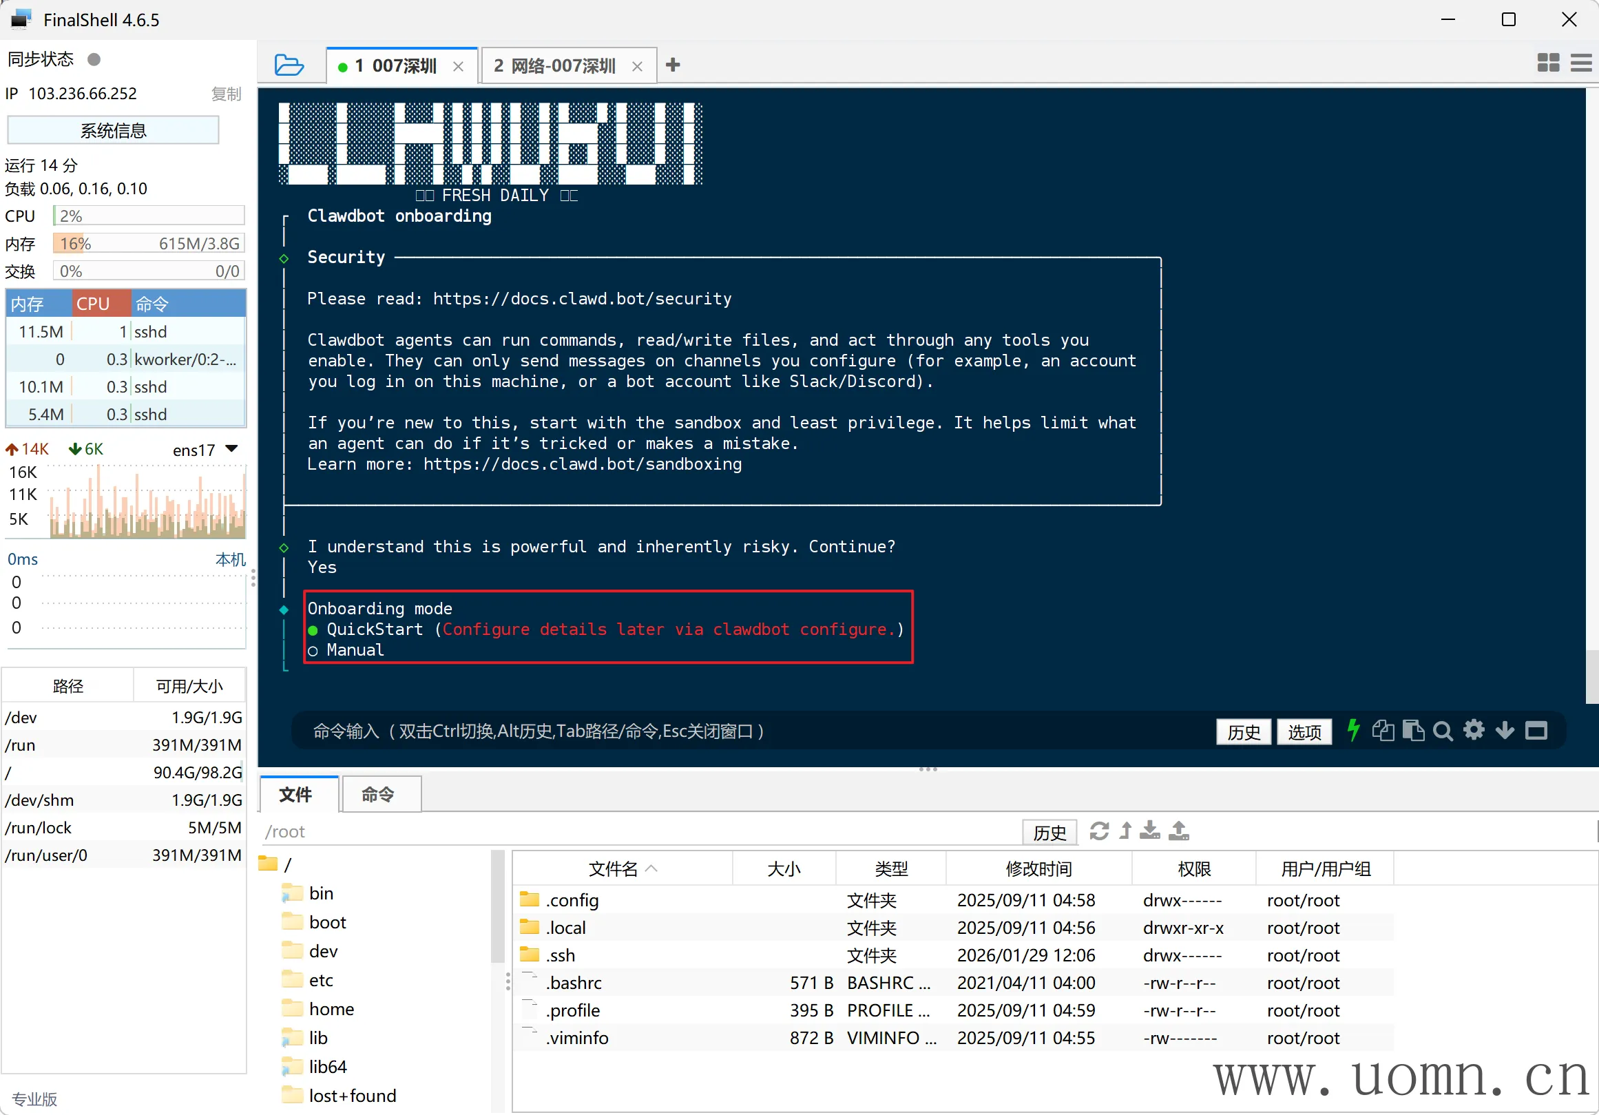The image size is (1599, 1115).
Task: Open the hamburger menu at top right
Action: pos(1581,63)
